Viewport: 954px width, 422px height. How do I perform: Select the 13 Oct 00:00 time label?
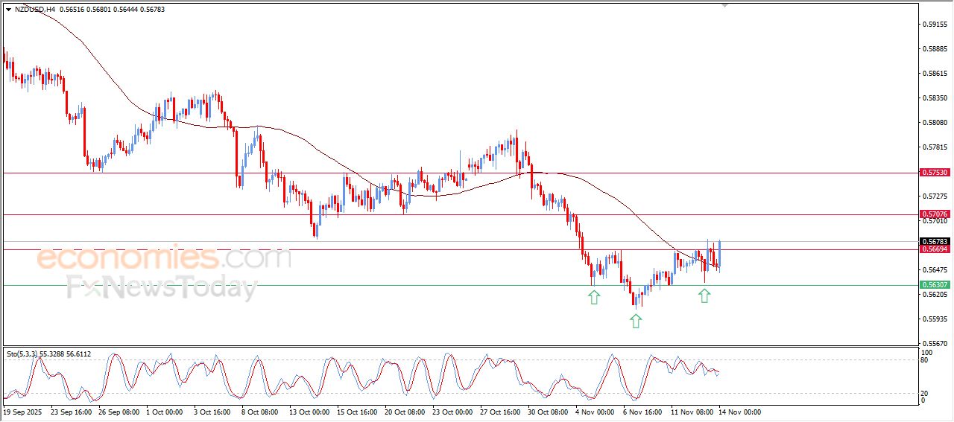[309, 411]
